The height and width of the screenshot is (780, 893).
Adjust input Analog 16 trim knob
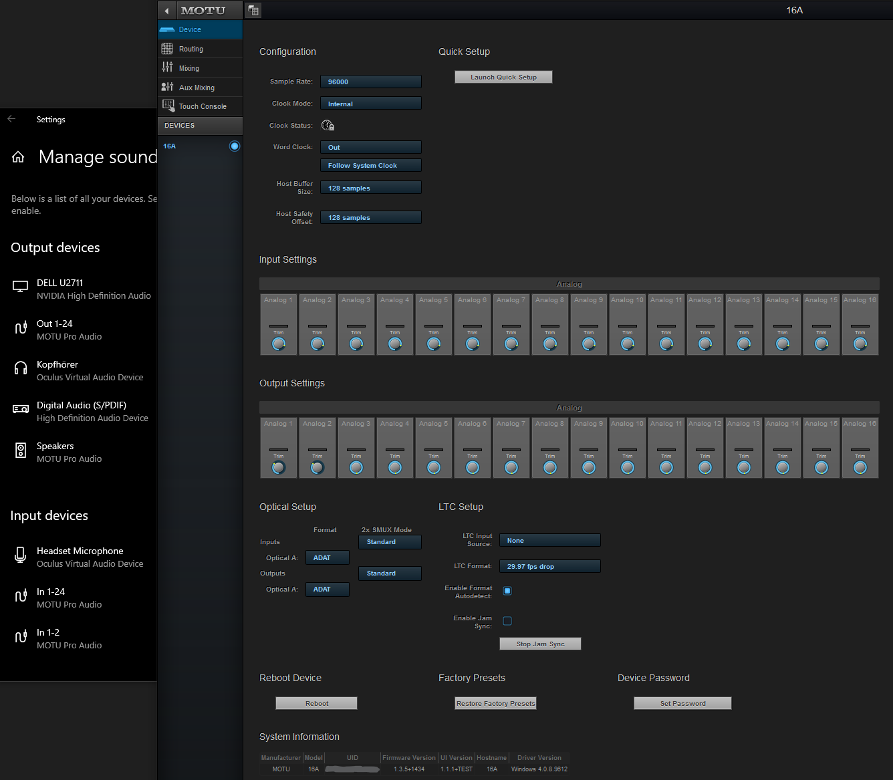860,344
